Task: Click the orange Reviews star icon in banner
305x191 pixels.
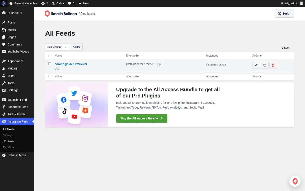Action: click(x=85, y=111)
